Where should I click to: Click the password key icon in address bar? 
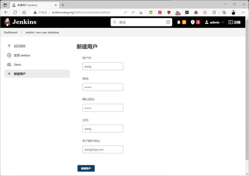(126, 12)
